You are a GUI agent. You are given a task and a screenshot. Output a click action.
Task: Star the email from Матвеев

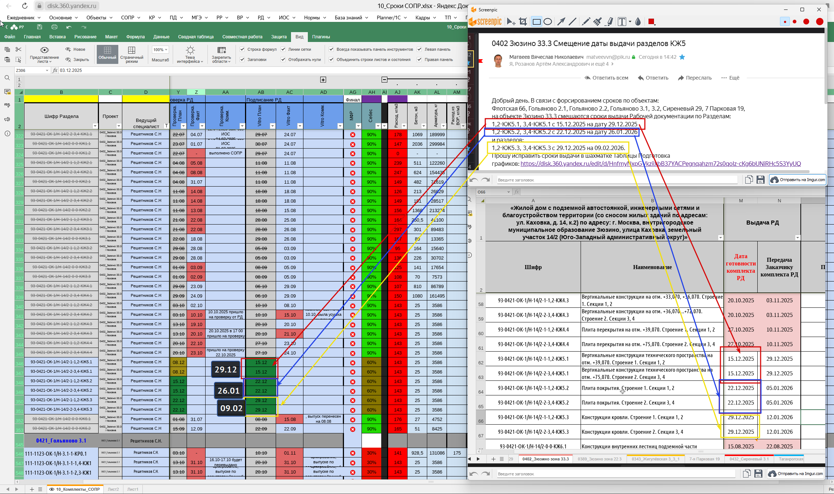point(682,57)
